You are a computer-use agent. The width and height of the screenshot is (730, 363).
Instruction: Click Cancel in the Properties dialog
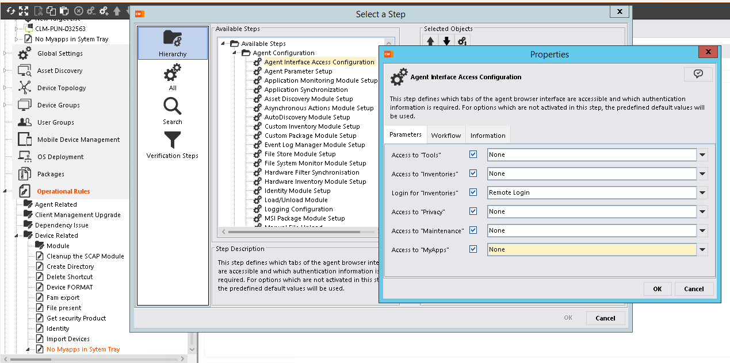tap(694, 289)
